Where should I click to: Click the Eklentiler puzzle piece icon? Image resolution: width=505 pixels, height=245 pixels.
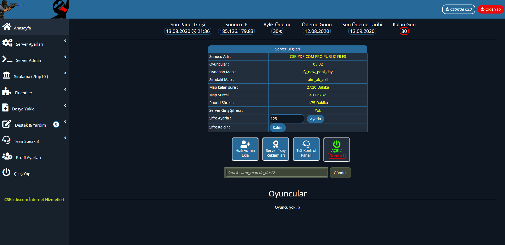pyautogui.click(x=7, y=92)
